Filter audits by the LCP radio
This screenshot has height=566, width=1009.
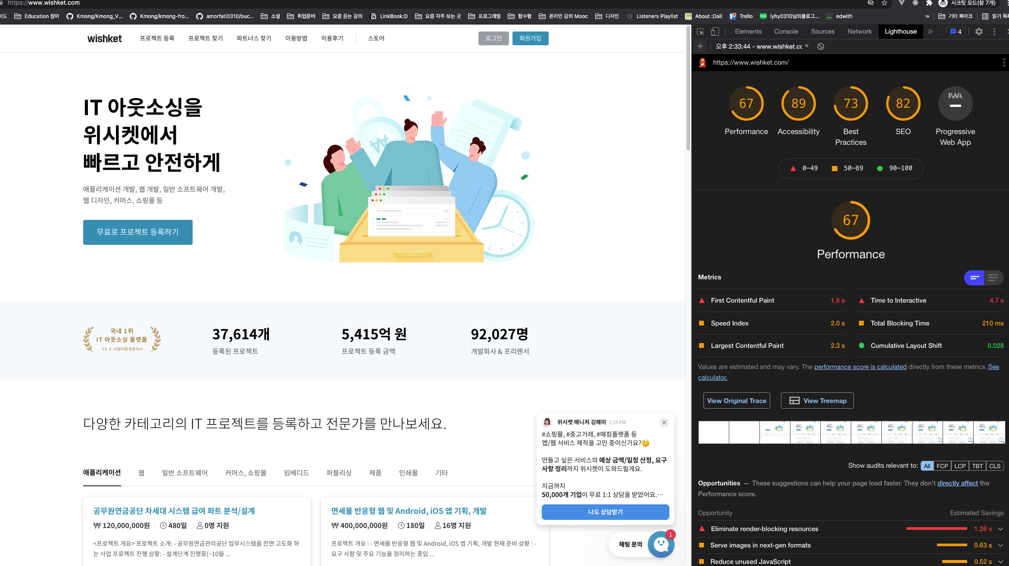point(959,466)
